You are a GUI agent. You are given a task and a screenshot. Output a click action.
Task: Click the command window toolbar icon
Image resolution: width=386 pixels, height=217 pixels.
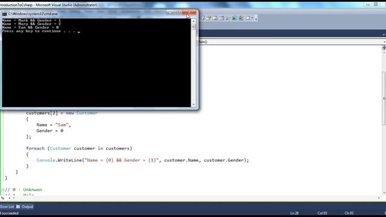click(x=247, y=18)
